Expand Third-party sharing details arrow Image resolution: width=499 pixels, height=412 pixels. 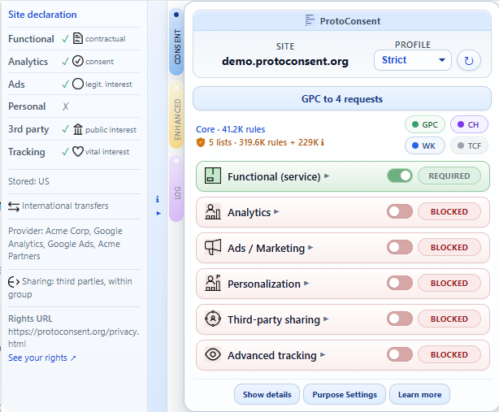click(326, 319)
